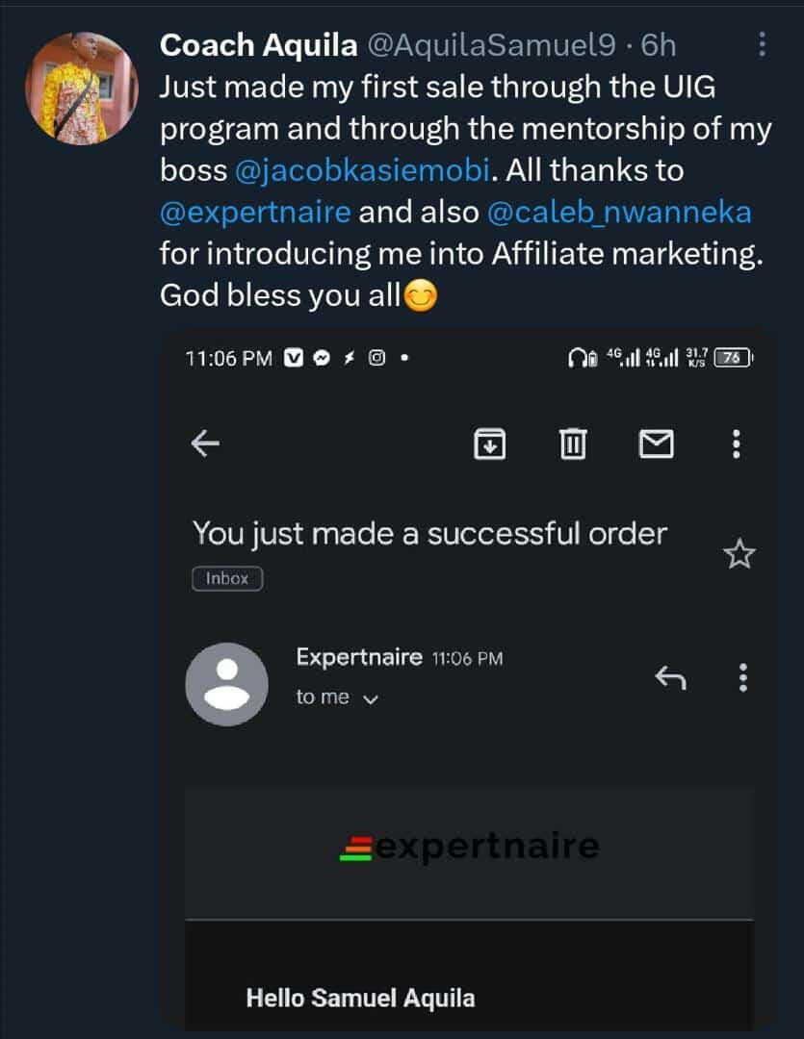
Task: Open the email toolbar overflow menu
Action: coord(737,443)
